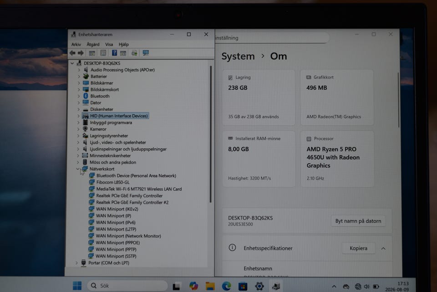
Task: Select Bluetooth Device (Personal Area Network)
Action: point(136,176)
